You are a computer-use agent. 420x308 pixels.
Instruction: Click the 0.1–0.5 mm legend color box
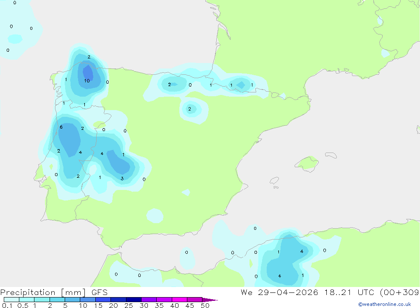pos(11,300)
